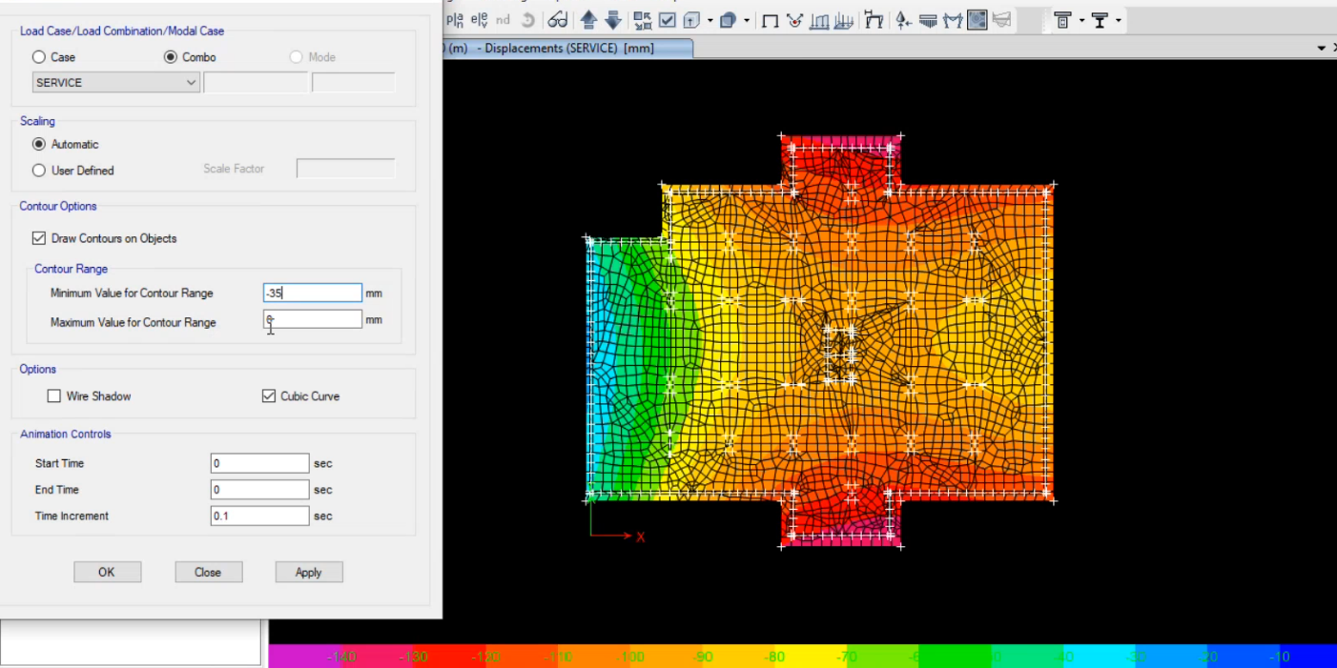The height and width of the screenshot is (668, 1337).
Task: Open dropdown arrow next to extruded shape icon
Action: tap(746, 20)
